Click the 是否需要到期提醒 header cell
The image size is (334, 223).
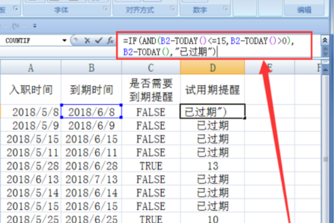pos(151,89)
